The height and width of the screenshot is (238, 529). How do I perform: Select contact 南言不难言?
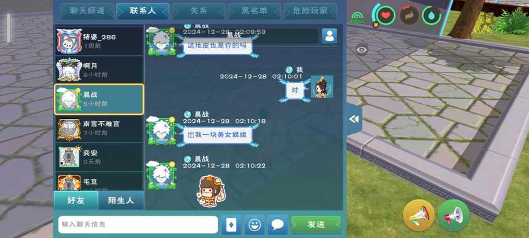pyautogui.click(x=99, y=129)
